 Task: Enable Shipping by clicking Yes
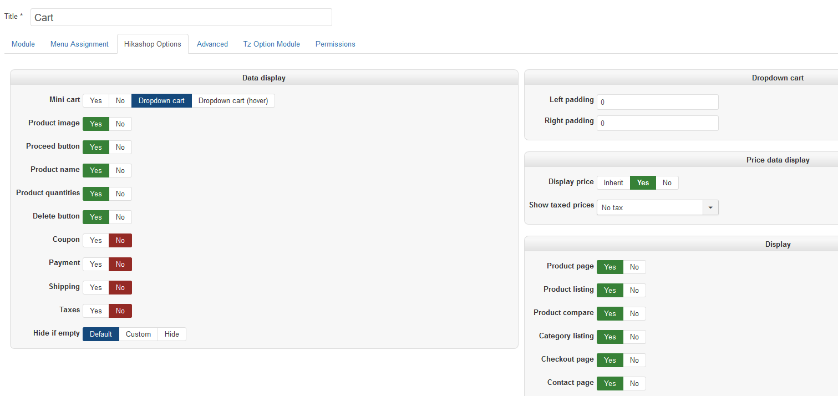pos(96,287)
